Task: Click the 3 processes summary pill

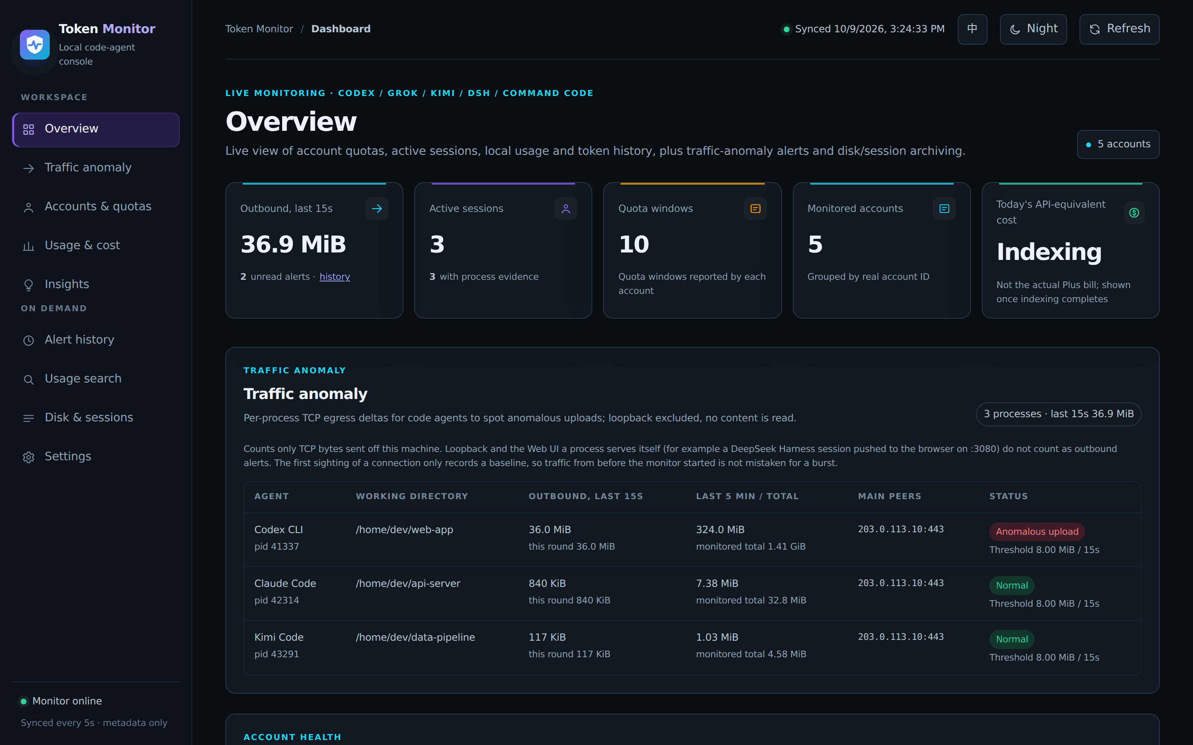Action: (1058, 414)
